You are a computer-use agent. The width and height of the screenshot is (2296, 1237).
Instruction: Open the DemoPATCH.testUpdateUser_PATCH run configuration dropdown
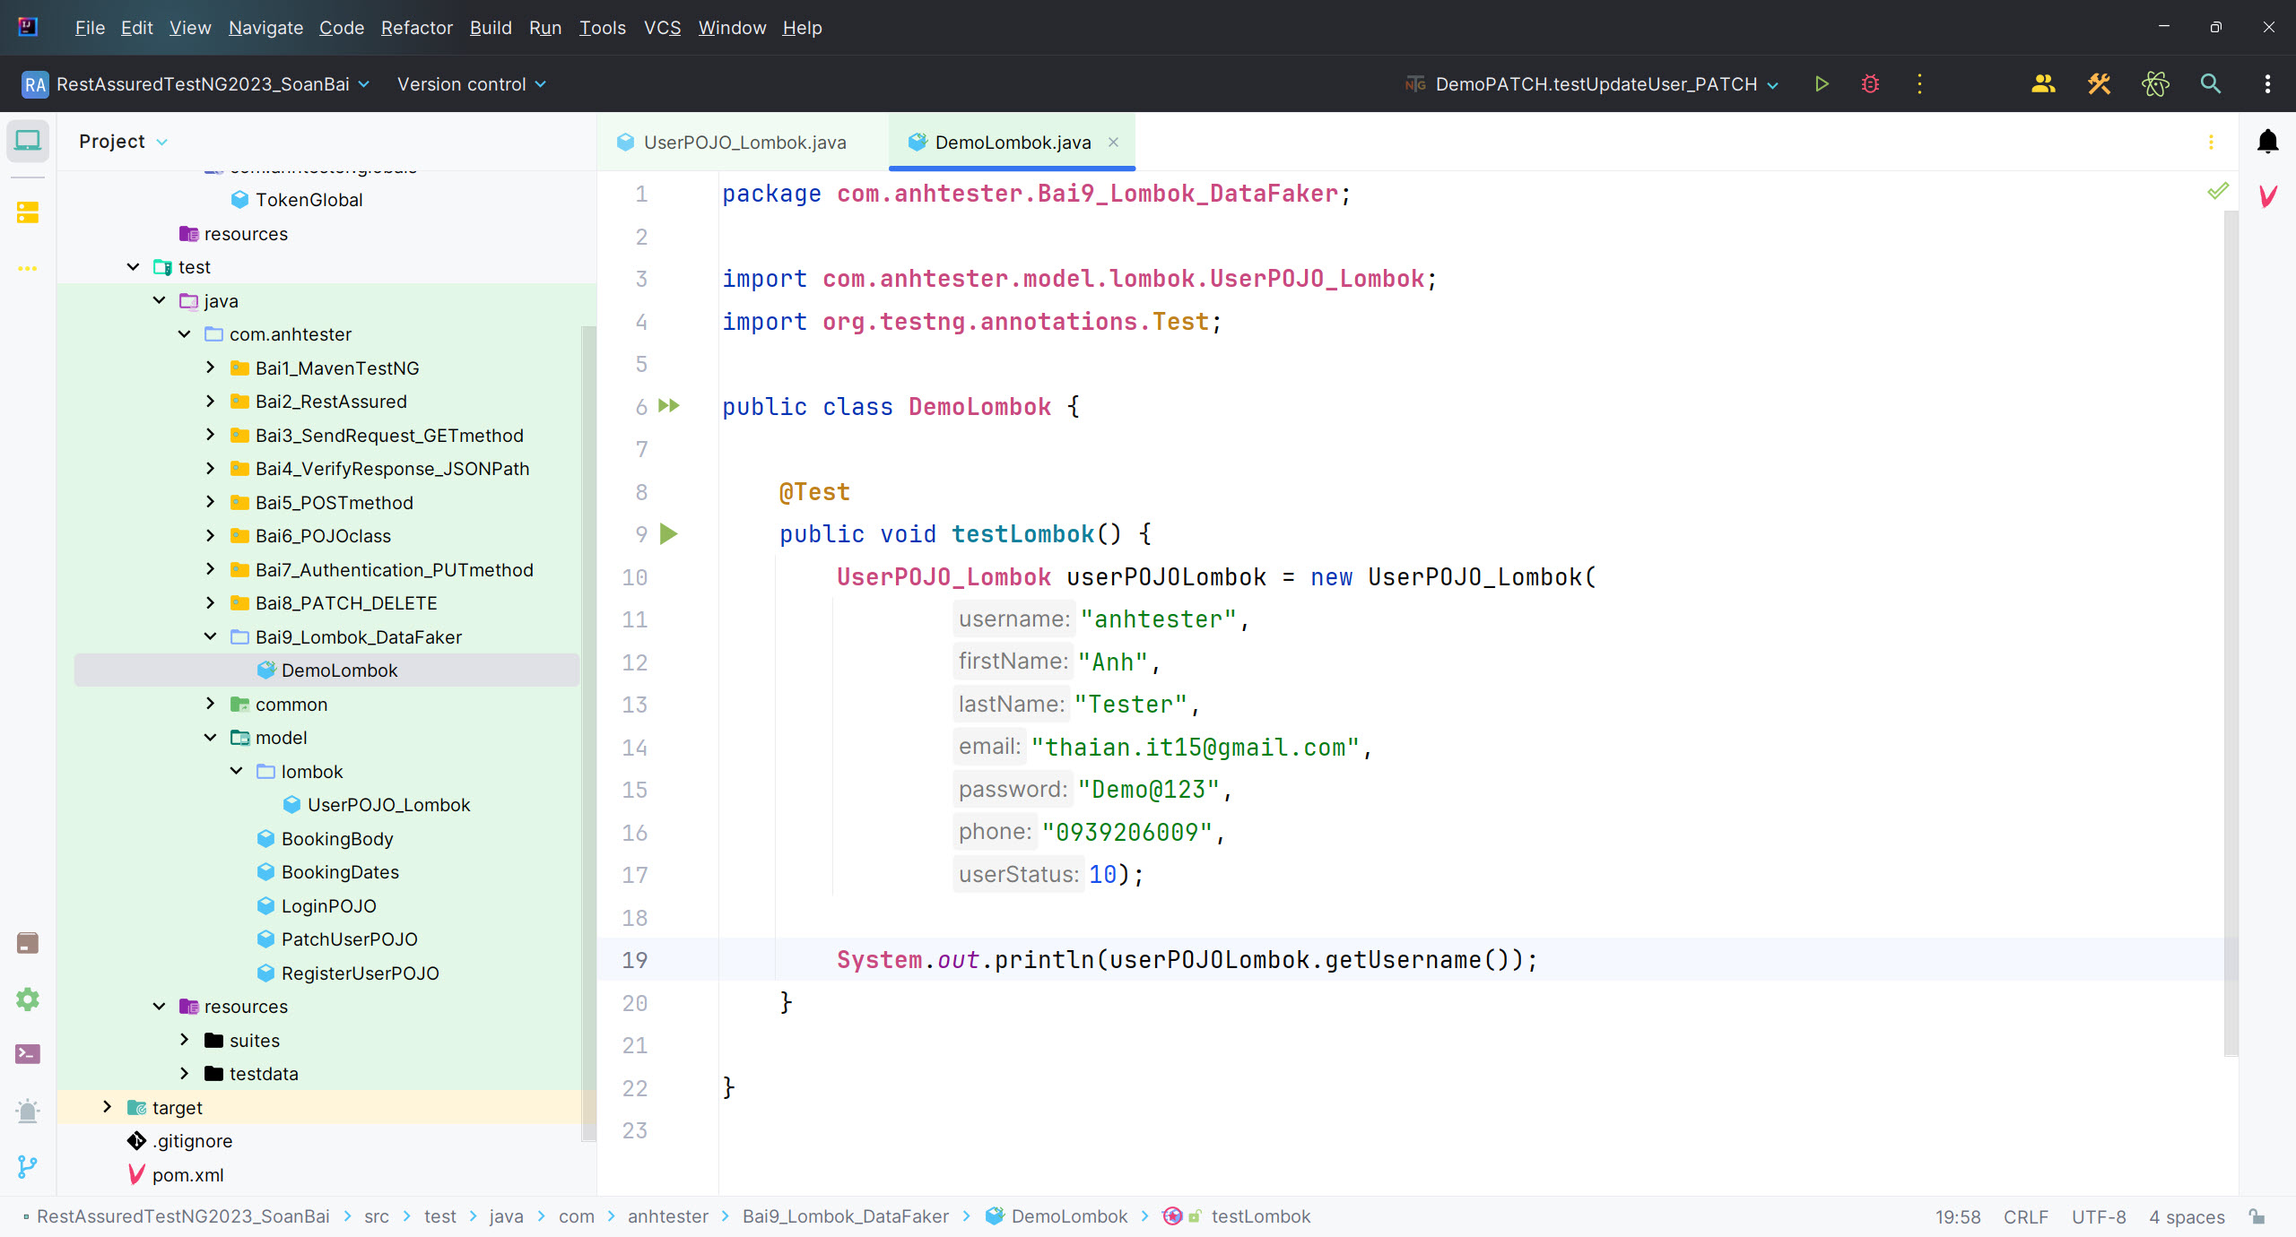tap(1596, 84)
